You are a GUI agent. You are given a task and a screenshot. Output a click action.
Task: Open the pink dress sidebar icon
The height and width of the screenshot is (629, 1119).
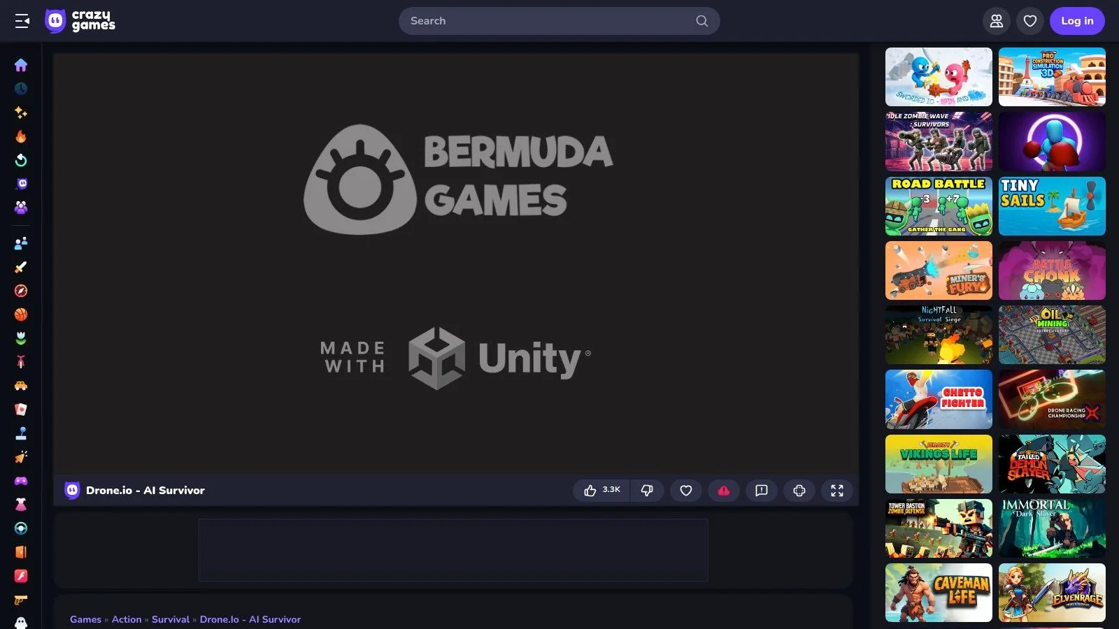21,505
